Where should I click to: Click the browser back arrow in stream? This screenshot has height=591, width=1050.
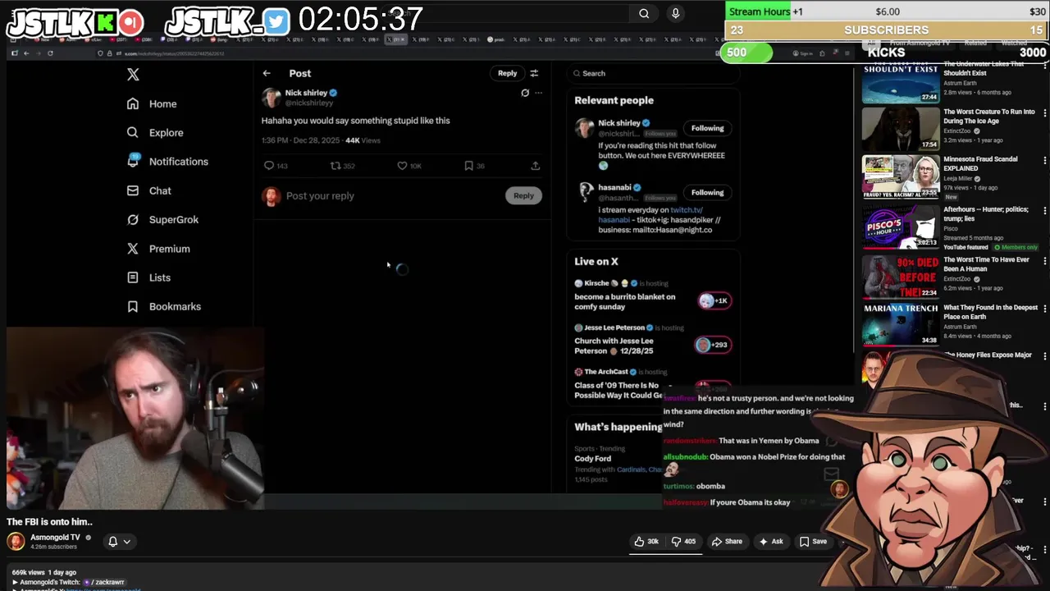click(x=26, y=53)
